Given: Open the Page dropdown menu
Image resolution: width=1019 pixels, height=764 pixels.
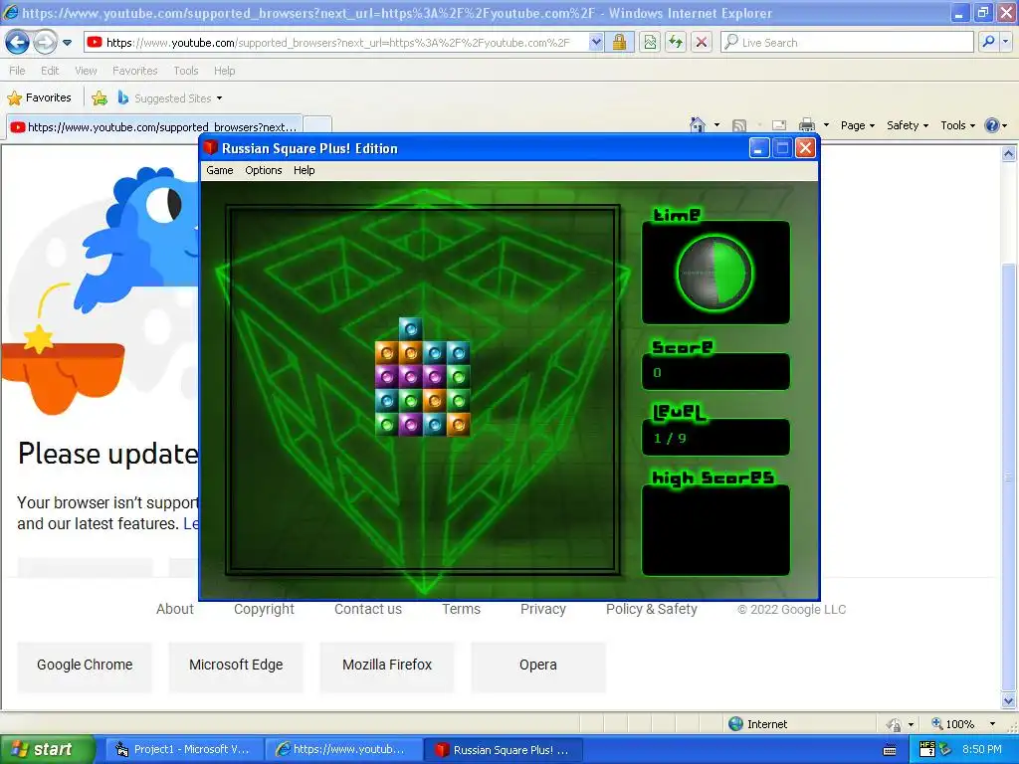Looking at the screenshot, I should coord(857,125).
